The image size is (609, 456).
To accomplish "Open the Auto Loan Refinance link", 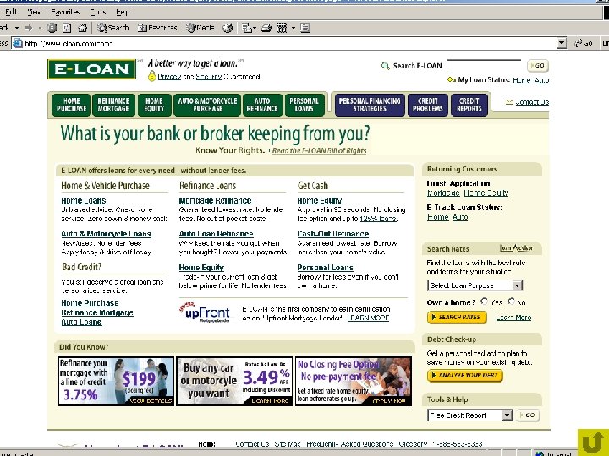I will [x=216, y=234].
